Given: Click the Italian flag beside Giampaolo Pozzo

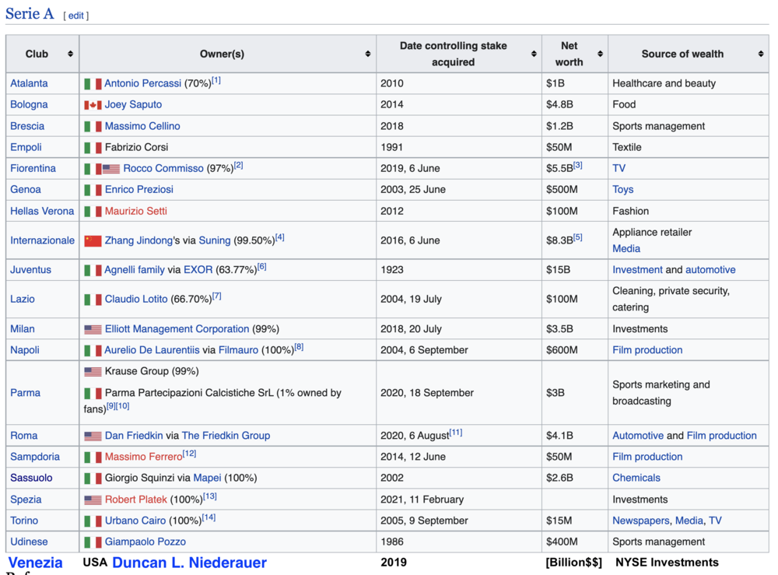Looking at the screenshot, I should click(93, 542).
